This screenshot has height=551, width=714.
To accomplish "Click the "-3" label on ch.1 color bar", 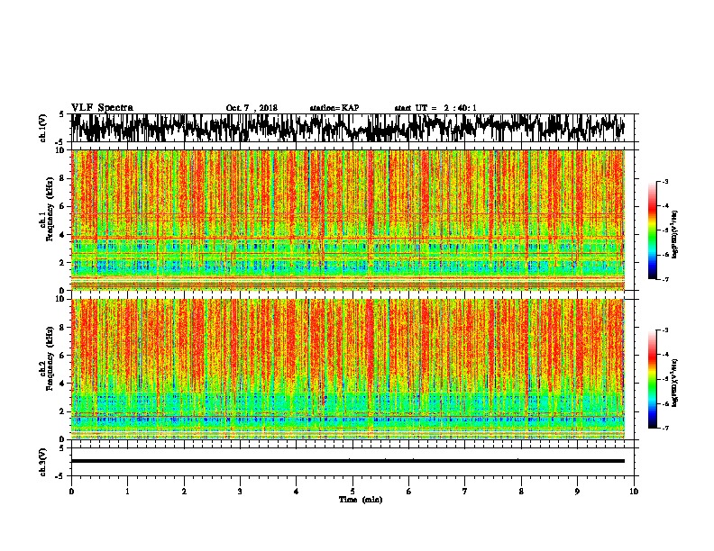I will (x=665, y=182).
